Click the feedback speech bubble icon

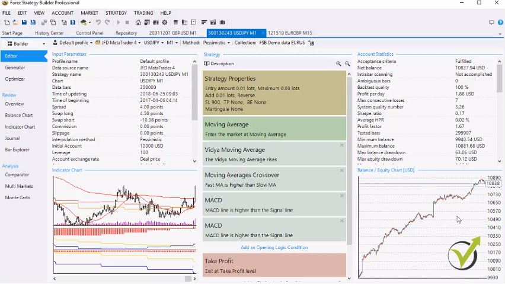tap(491, 23)
